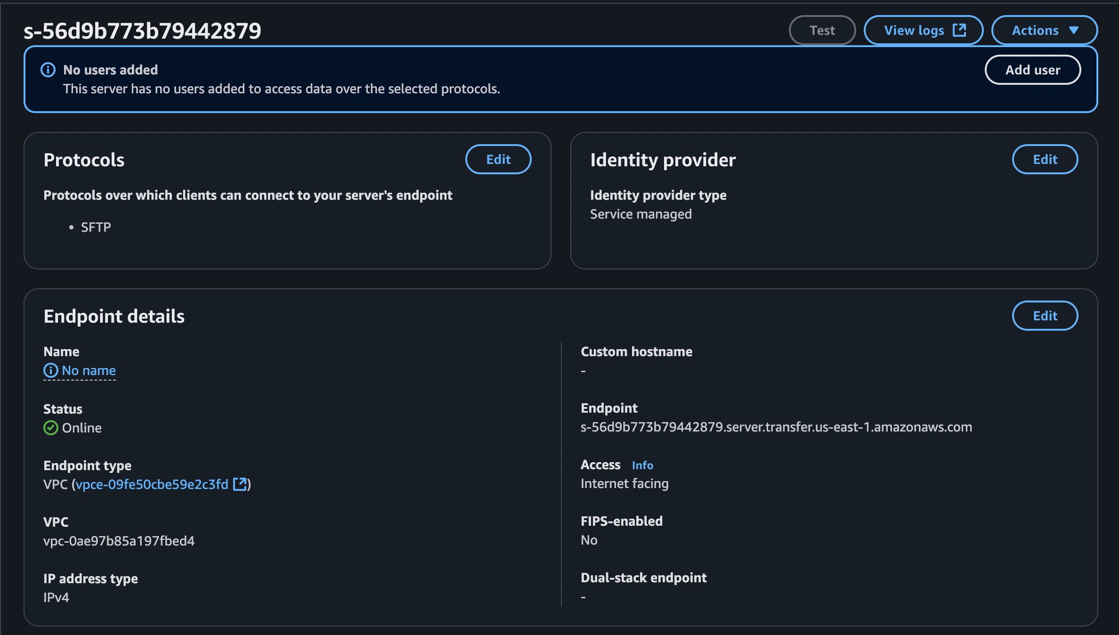
Task: Edit the Identity provider section
Action: [1045, 159]
